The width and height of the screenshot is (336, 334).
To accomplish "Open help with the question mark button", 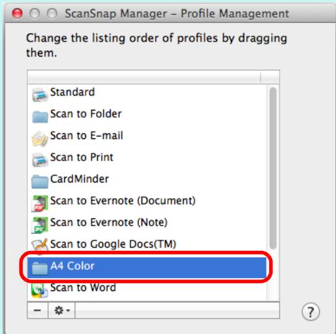I will (x=311, y=312).
